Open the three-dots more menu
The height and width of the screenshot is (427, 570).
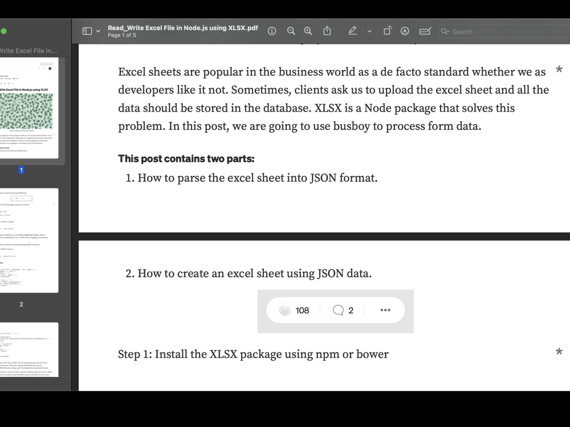tap(385, 310)
